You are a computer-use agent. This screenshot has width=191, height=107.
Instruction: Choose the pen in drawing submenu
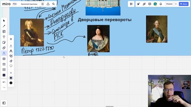point(11,46)
